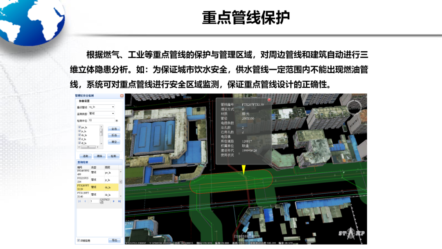The image size is (442, 249).
Task: Click the 清除 button
Action: 99,156
